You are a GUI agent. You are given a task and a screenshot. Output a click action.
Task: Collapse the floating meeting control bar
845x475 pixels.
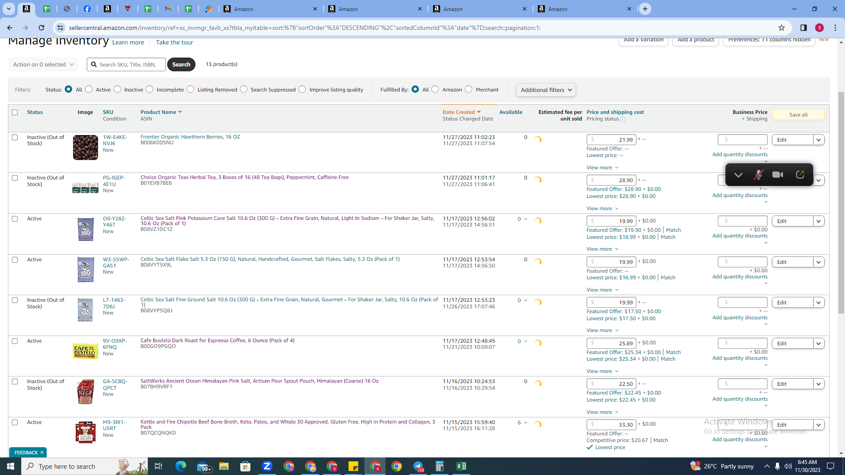(x=738, y=175)
